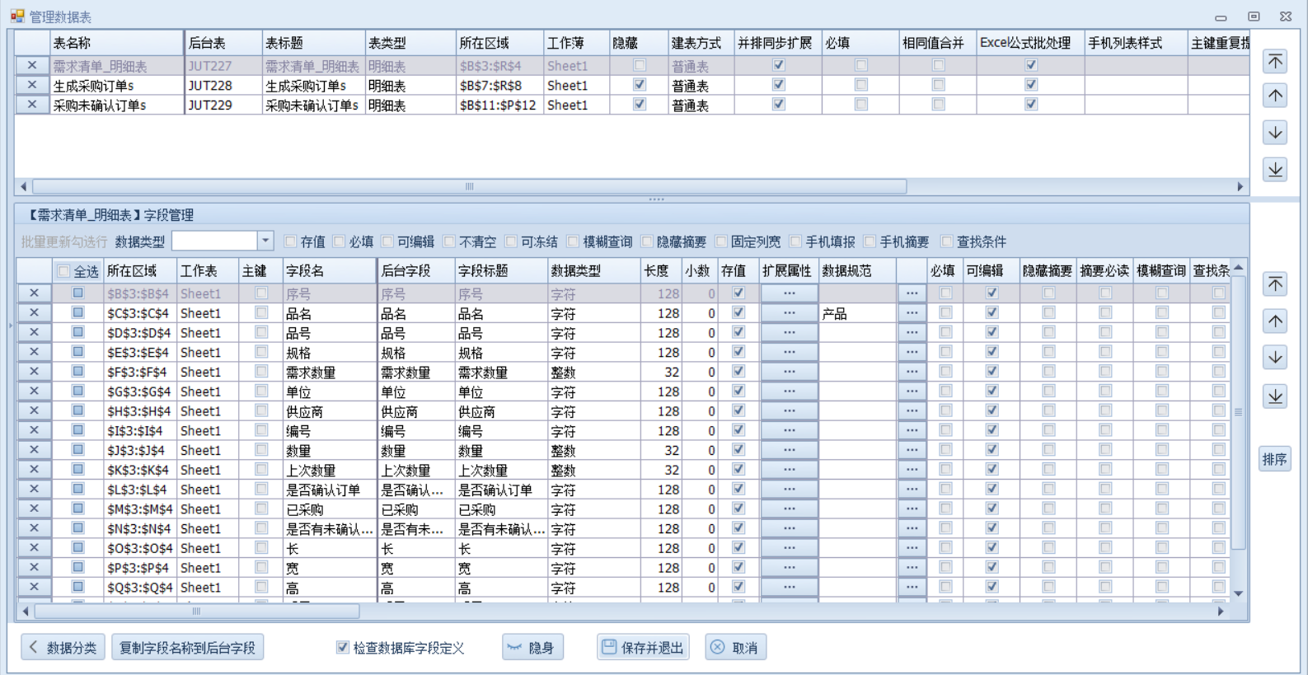
Task: Click the 表名称 column header
Action: 73,43
